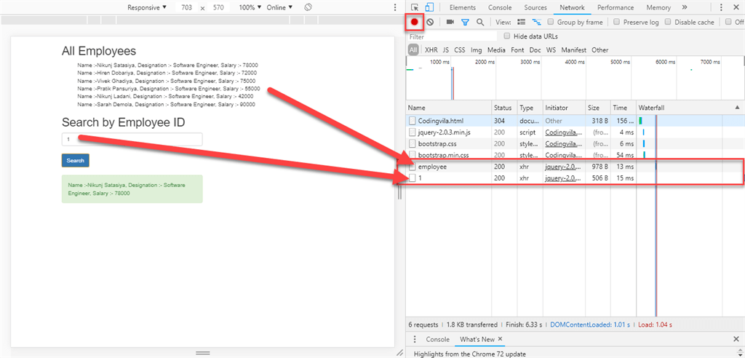
Task: Open device toolbar more options menu
Action: pyautogui.click(x=394, y=7)
